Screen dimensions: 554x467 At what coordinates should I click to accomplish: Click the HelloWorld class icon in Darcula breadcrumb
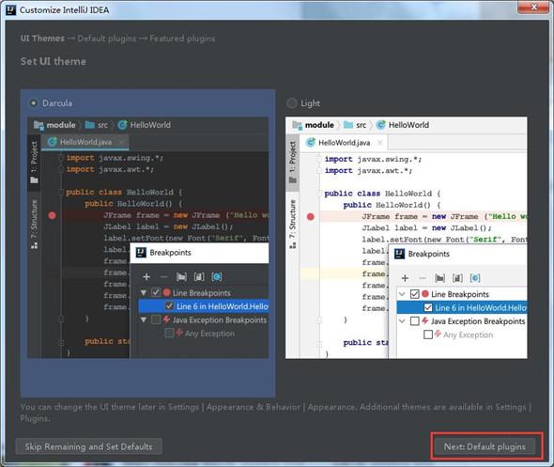pos(122,125)
